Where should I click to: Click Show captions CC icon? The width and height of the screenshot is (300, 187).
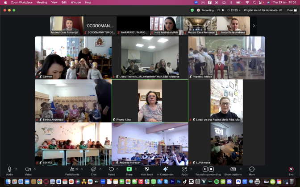coord(233,170)
